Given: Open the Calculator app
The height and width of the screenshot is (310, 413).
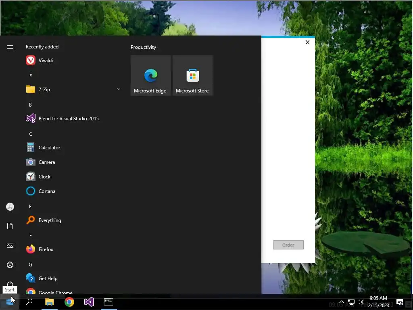Looking at the screenshot, I should pos(74,148).
